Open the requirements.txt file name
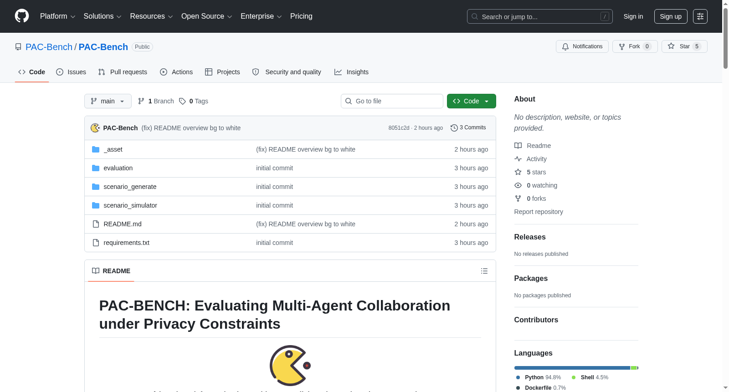Viewport: 729px width, 392px height. coord(126,243)
